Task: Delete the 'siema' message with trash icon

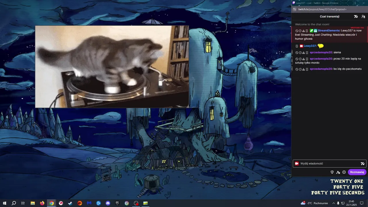Action: pyautogui.click(x=307, y=53)
